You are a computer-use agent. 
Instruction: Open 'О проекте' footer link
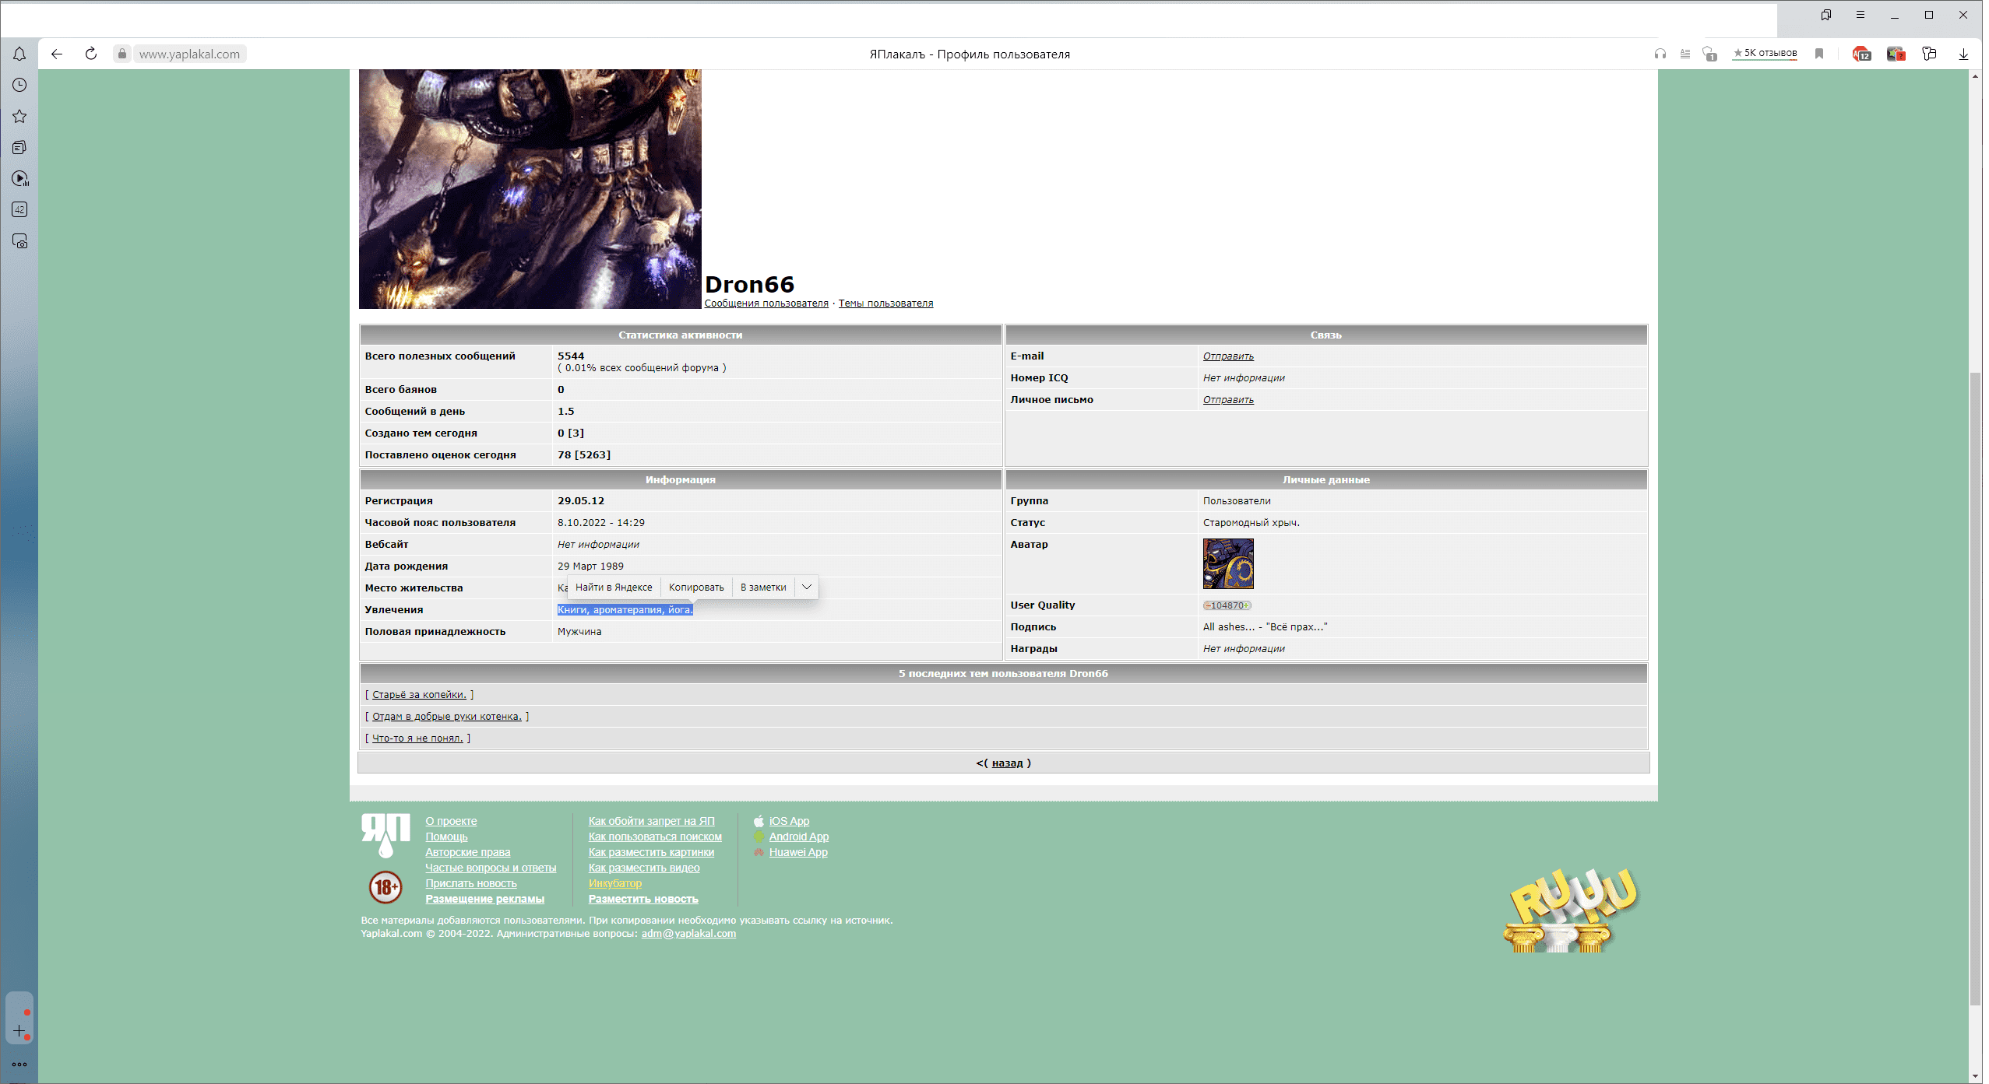click(451, 821)
